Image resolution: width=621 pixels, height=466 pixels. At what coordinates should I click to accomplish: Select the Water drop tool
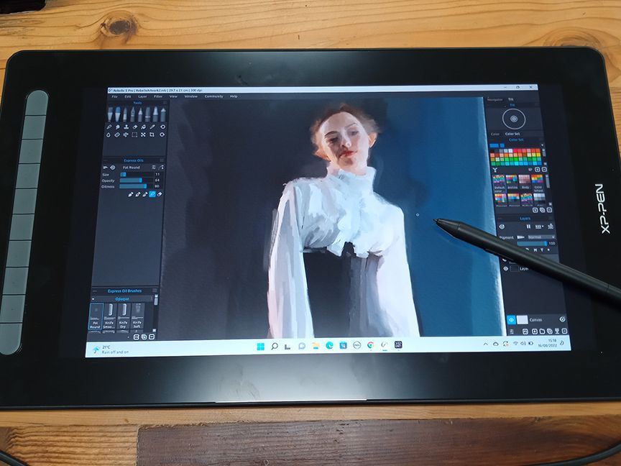(109, 134)
